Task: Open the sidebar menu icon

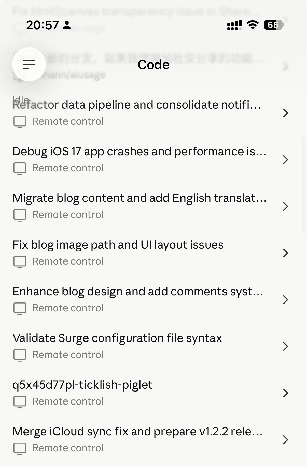Action: click(x=29, y=64)
